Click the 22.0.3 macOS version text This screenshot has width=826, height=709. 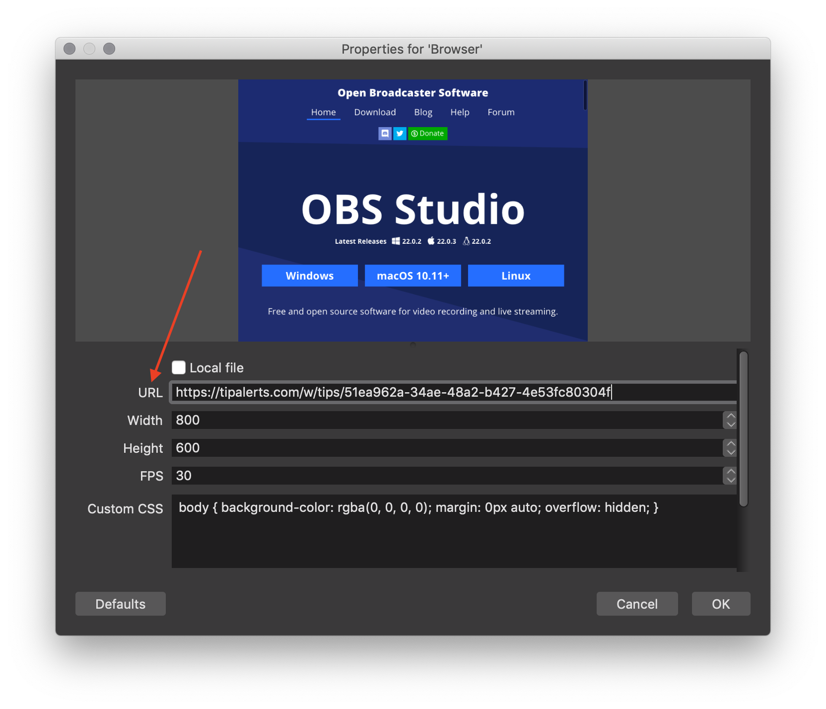[x=446, y=241]
